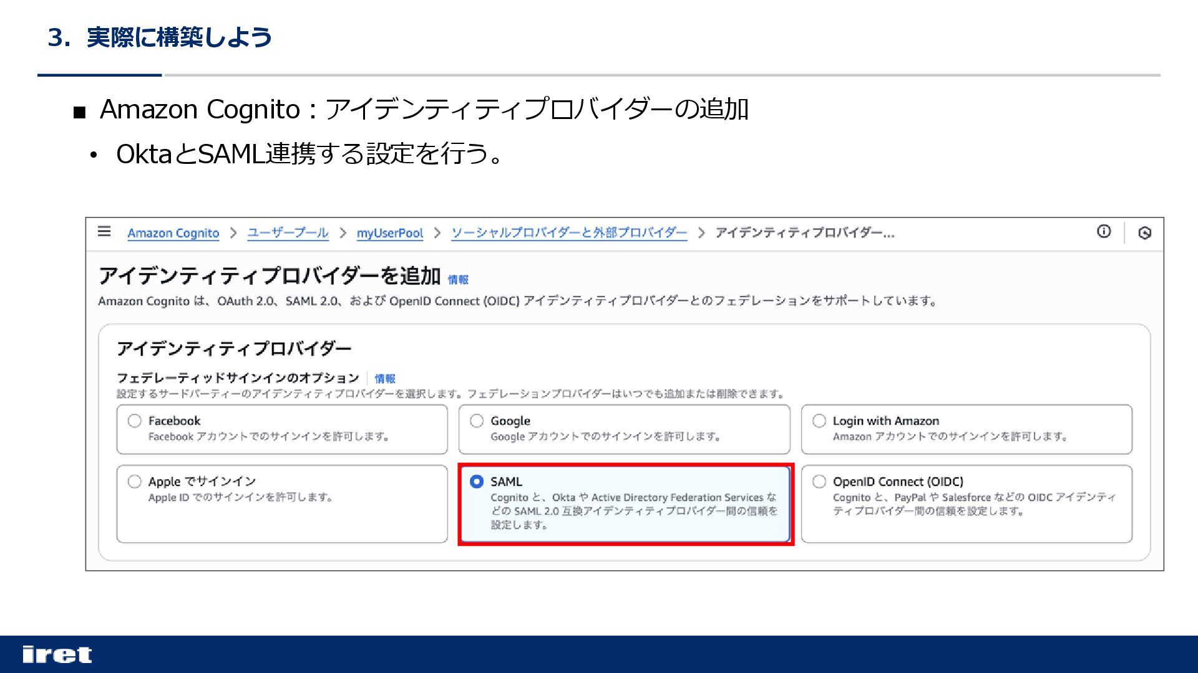Open the ユーザープール breadcrumb link
The height and width of the screenshot is (673, 1198).
click(288, 233)
